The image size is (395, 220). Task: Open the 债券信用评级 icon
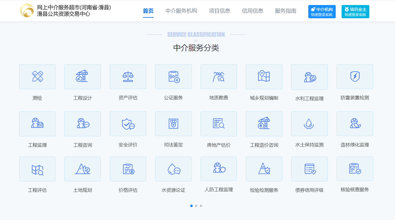tap(309, 169)
